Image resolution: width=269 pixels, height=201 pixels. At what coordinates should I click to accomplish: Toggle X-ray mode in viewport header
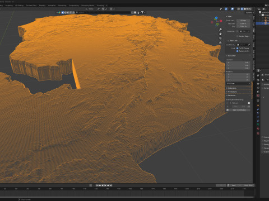239,9
